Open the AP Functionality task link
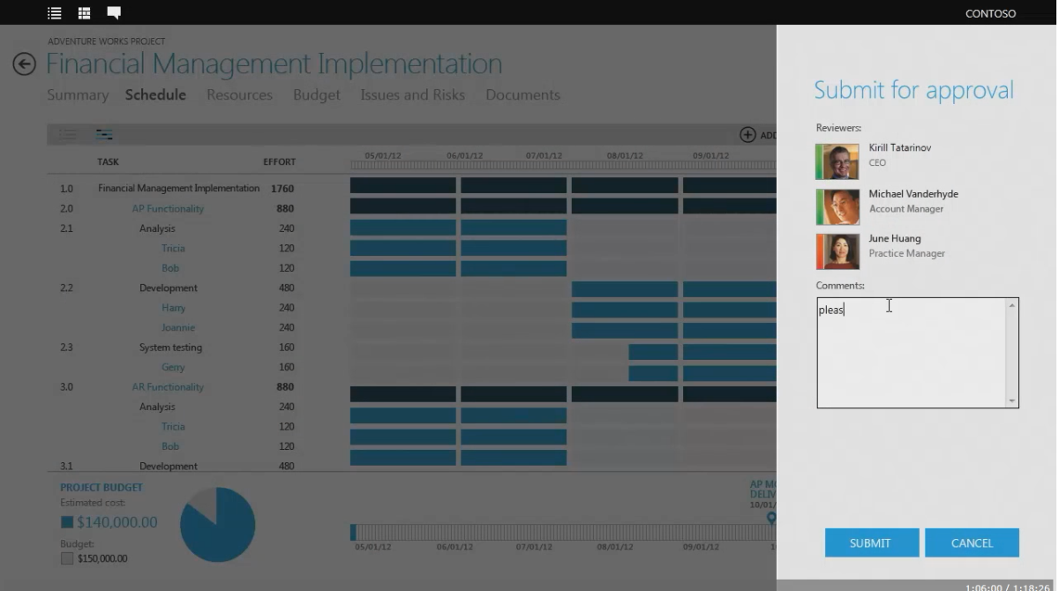The height and width of the screenshot is (591, 1059). click(168, 209)
